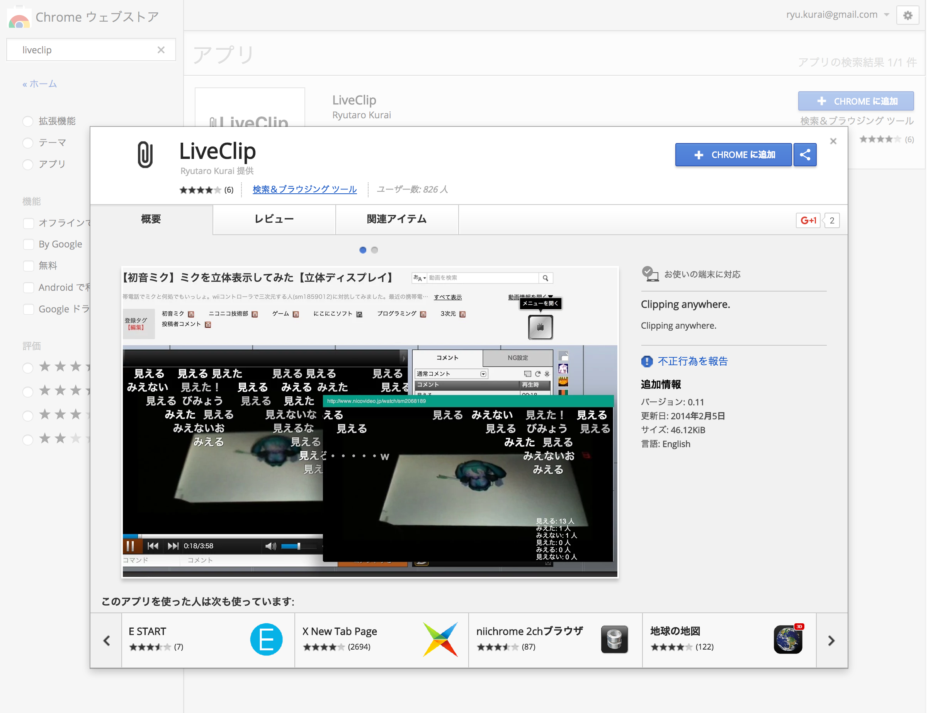The width and height of the screenshot is (928, 713).
Task: Select the 拡張機能 radio button
Action: (x=28, y=121)
